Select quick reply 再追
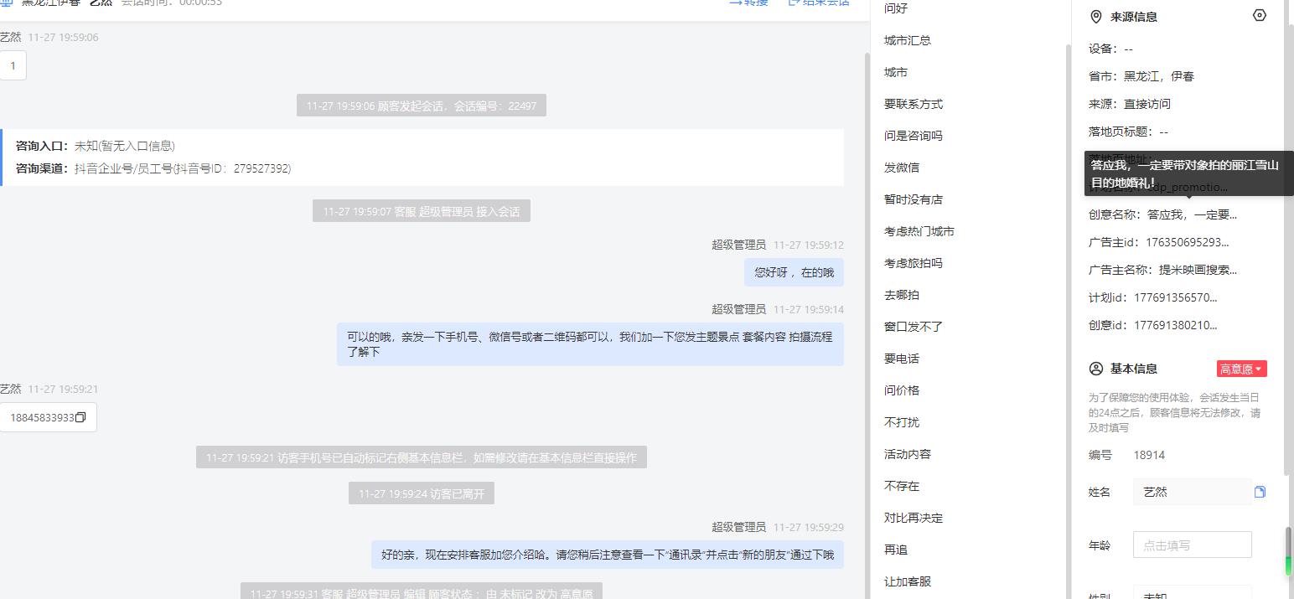Screen dimensions: 1294x599 tap(896, 550)
